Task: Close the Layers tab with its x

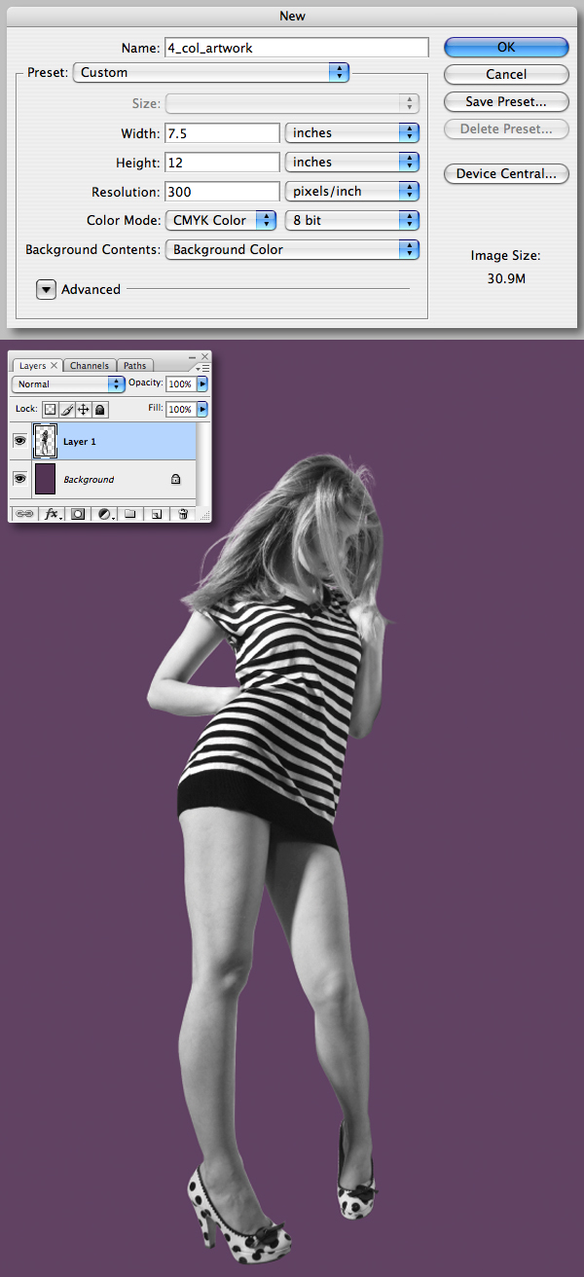Action: [x=55, y=366]
